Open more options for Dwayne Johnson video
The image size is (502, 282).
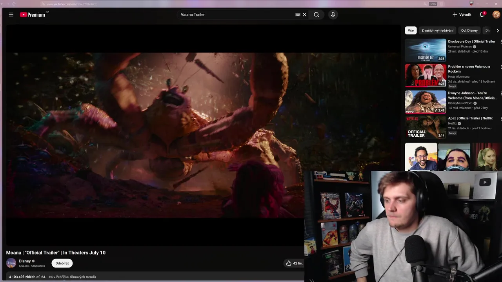tap(501, 93)
